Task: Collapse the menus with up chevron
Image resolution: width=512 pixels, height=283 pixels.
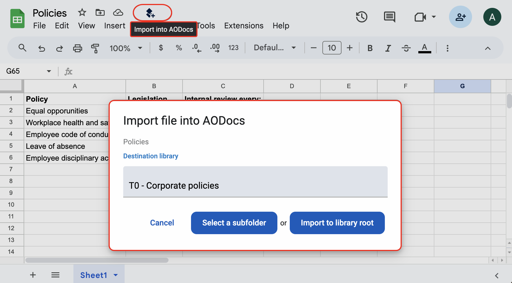Action: point(488,48)
